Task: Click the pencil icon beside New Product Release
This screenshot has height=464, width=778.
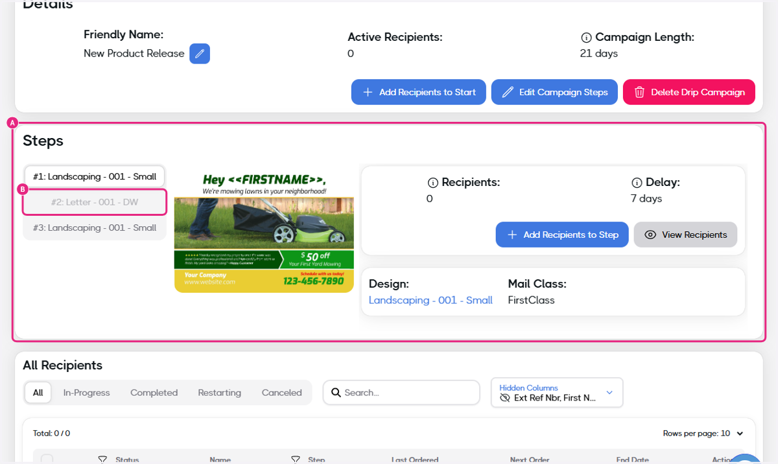Action: tap(200, 54)
